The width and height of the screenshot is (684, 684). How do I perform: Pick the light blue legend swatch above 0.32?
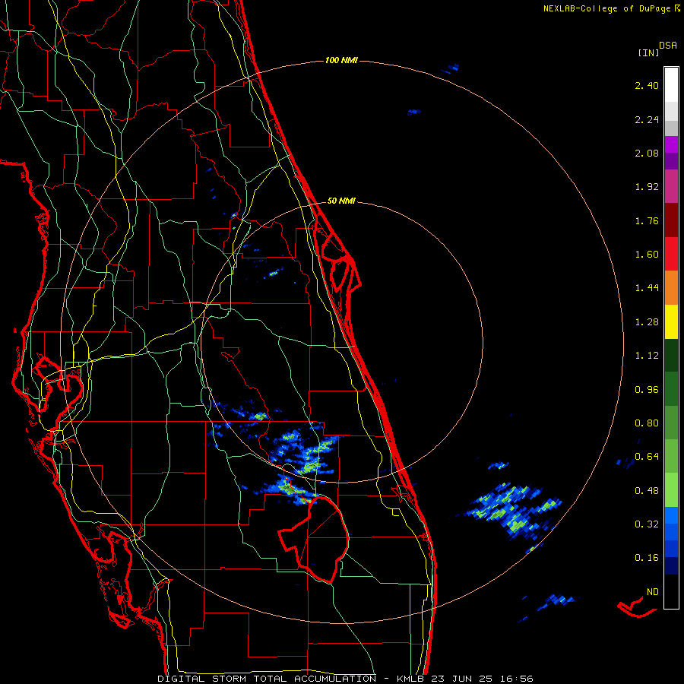(x=671, y=515)
